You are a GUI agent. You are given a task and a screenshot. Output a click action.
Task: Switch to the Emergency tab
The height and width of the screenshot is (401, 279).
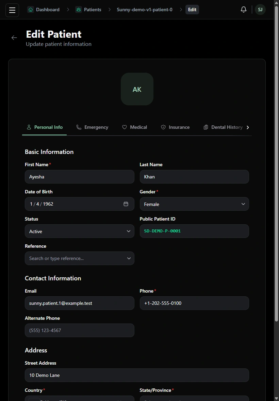93,127
